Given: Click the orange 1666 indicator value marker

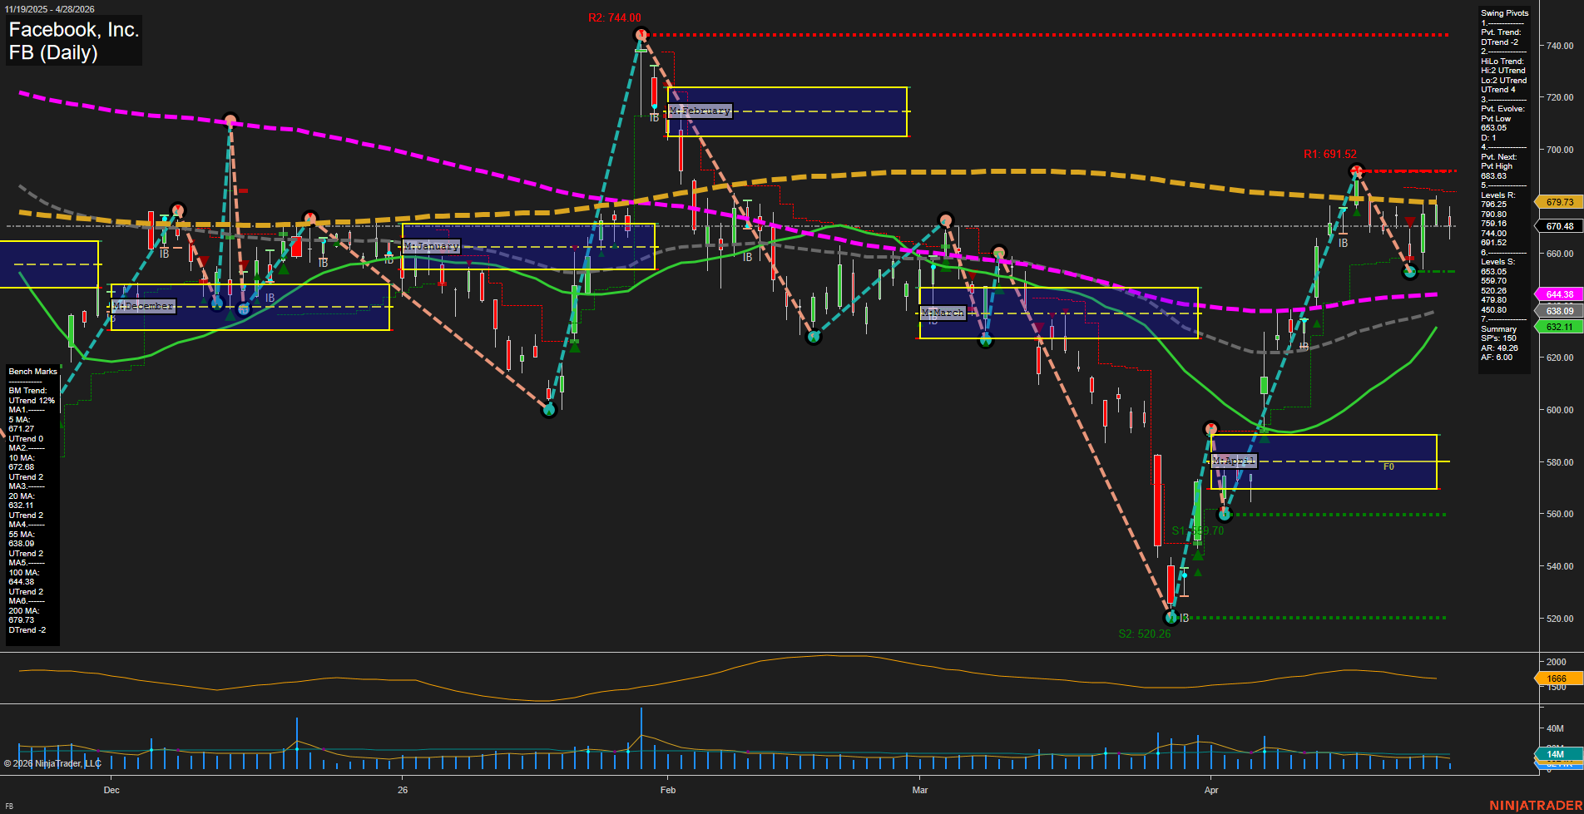Looking at the screenshot, I should (1556, 679).
